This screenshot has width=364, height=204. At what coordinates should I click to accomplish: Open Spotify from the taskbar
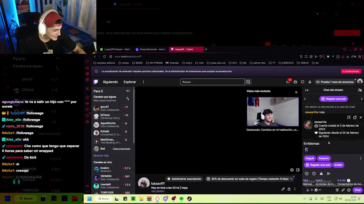[x=181, y=199]
